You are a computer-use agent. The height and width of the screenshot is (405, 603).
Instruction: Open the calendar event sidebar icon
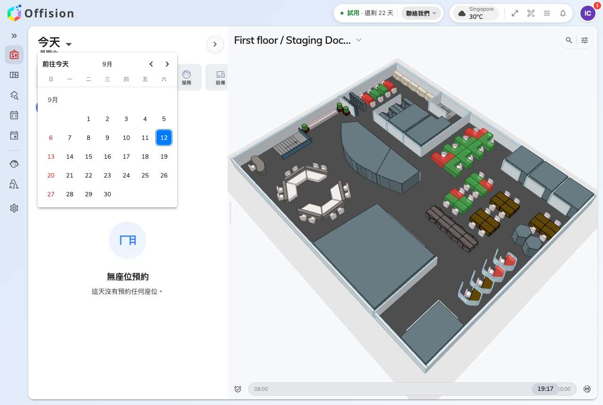(x=14, y=136)
